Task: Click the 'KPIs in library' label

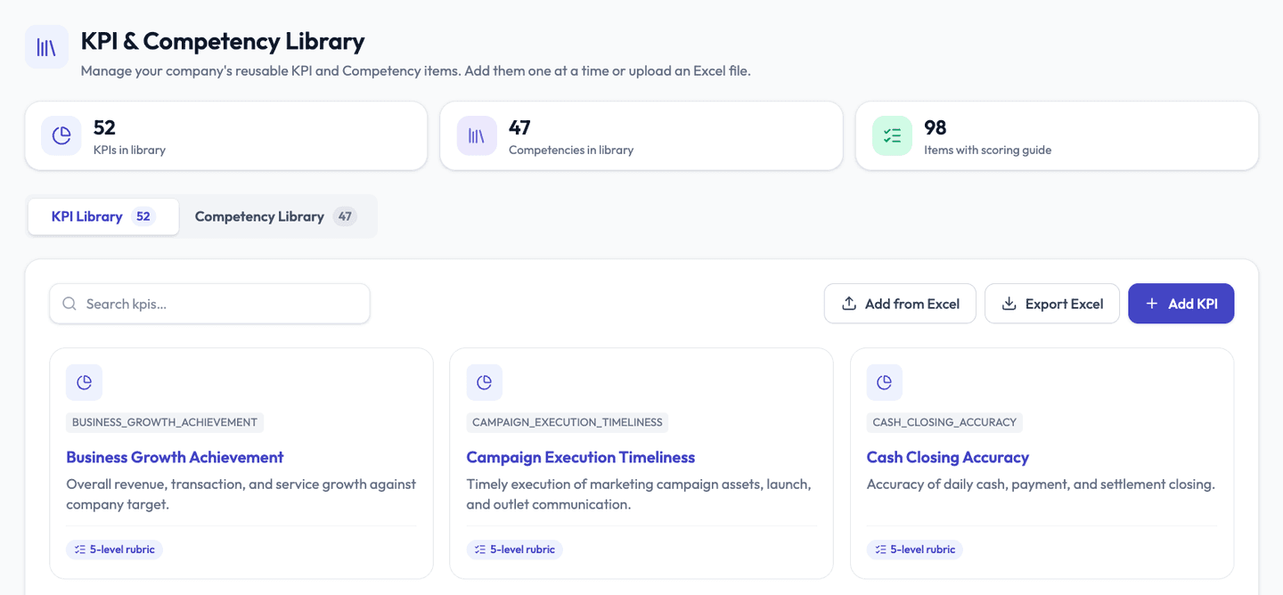Action: (x=129, y=150)
